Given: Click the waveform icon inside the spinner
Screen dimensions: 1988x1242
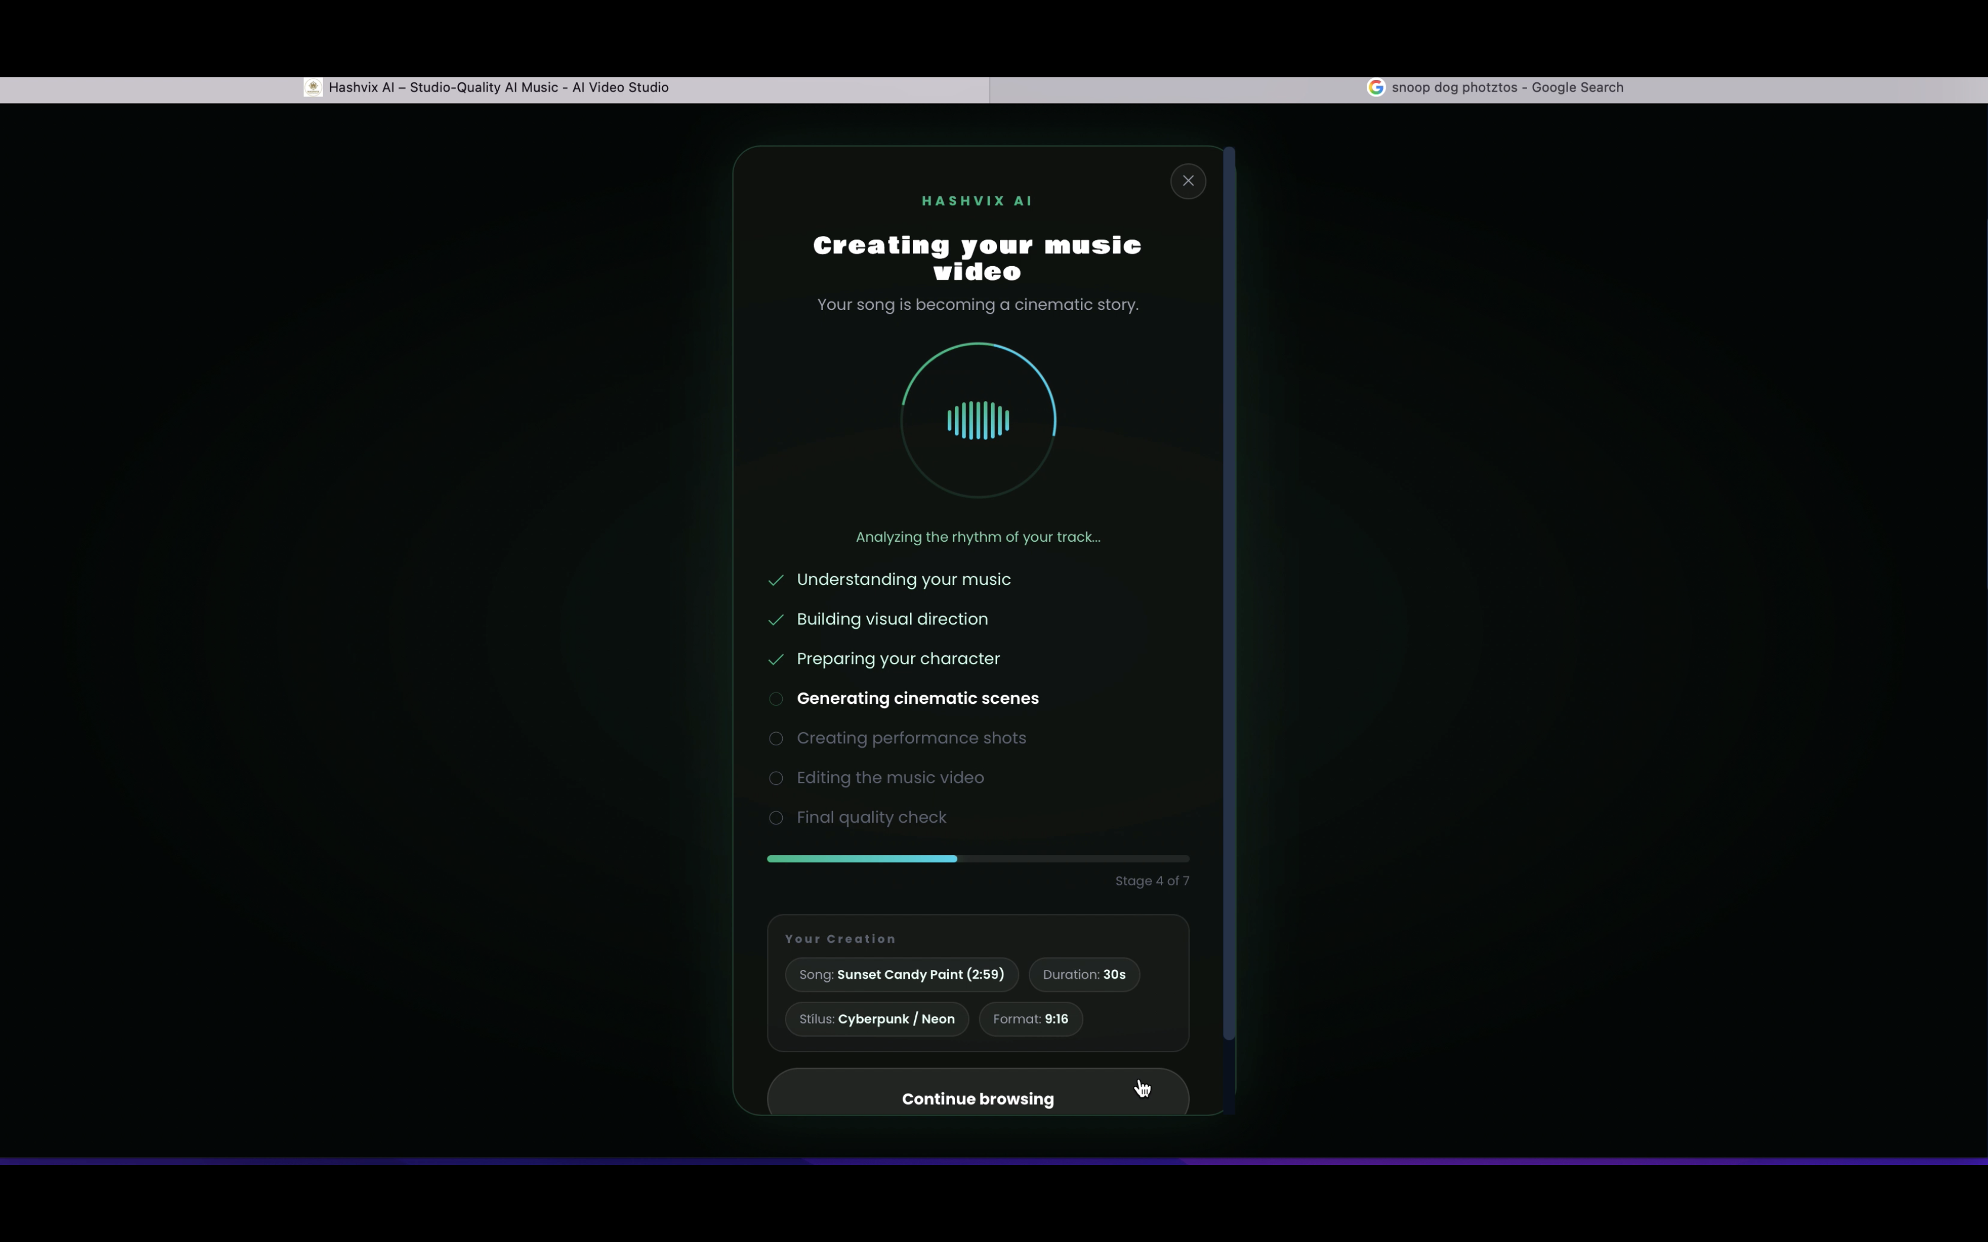Looking at the screenshot, I should pos(977,421).
